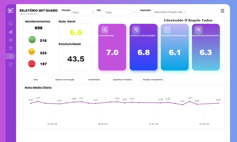This screenshot has height=142, width=237.
Task: Click the 15 de mar axis label
Action: pyautogui.click(x=154, y=124)
